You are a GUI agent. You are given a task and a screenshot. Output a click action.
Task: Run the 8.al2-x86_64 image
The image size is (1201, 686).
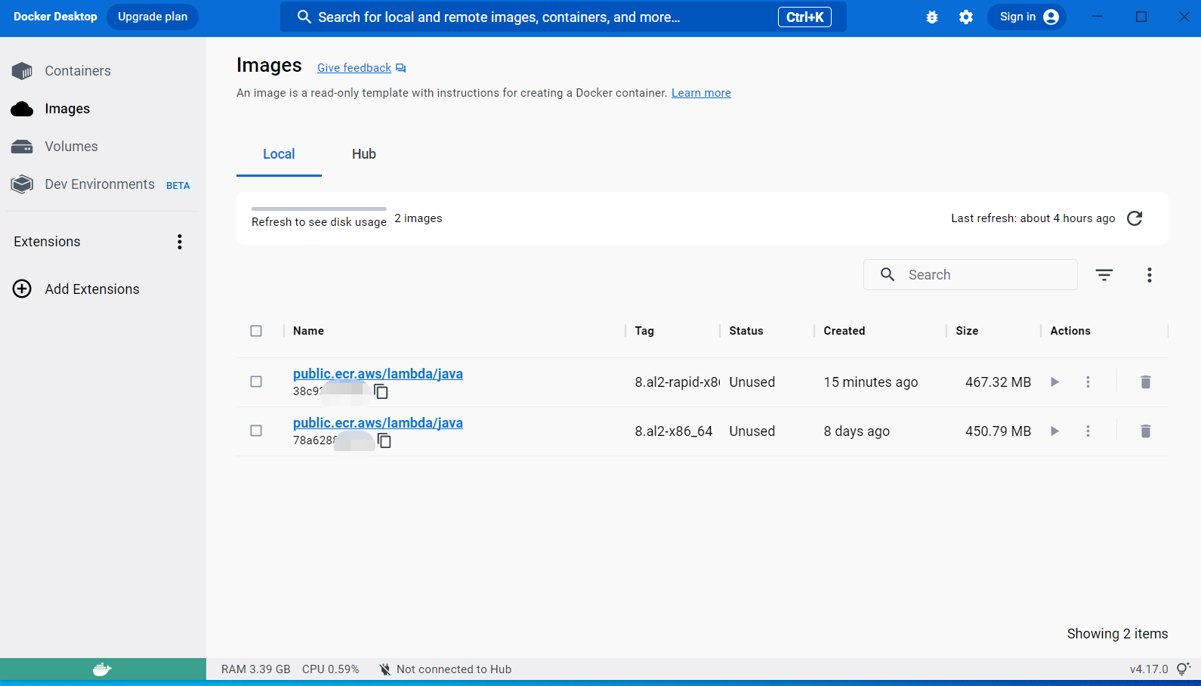coord(1054,431)
